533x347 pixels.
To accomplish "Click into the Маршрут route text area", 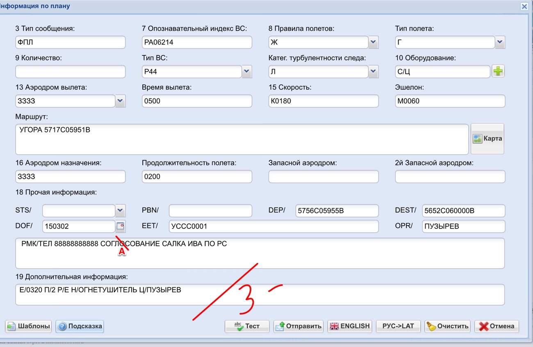I will [x=242, y=139].
